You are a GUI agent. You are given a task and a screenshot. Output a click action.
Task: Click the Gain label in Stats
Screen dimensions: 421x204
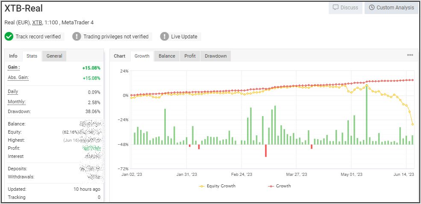pos(14,67)
